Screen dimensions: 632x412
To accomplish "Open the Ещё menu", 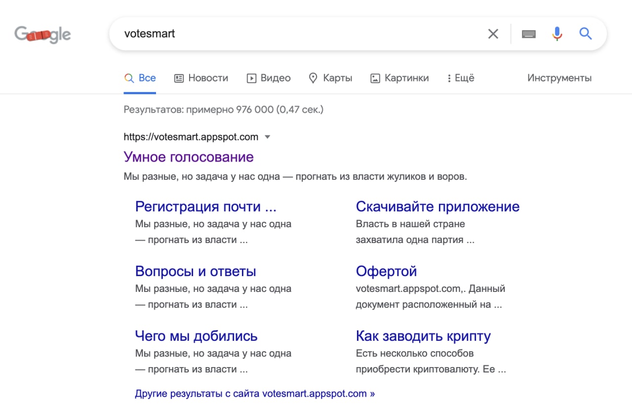I will (x=460, y=78).
